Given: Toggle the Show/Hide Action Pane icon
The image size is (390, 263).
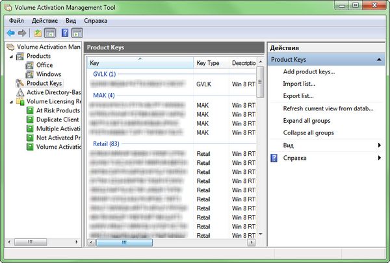Looking at the screenshot, I should click(x=77, y=33).
